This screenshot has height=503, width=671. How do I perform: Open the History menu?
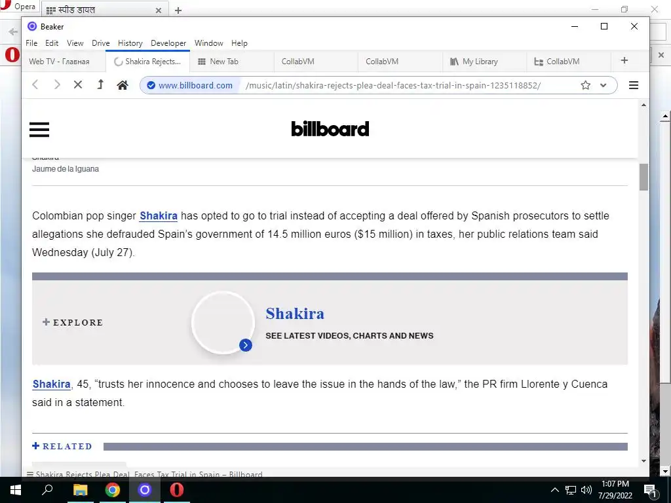[130, 43]
